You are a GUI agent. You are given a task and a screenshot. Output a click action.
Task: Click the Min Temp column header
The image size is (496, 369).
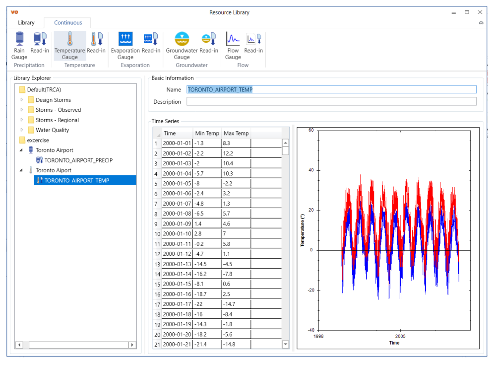[207, 134]
